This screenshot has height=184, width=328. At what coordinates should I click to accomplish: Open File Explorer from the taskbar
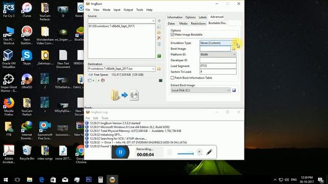click(30, 179)
